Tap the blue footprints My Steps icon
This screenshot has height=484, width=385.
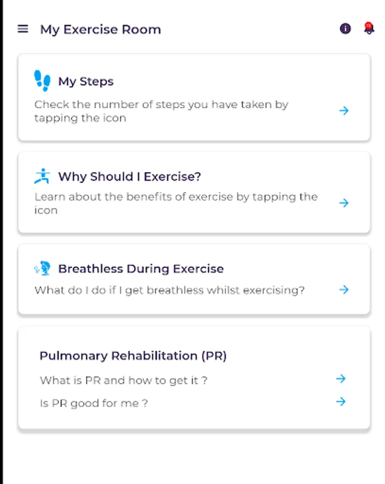click(x=42, y=81)
